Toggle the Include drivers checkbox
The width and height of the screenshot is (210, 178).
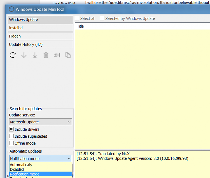pyautogui.click(x=11, y=129)
